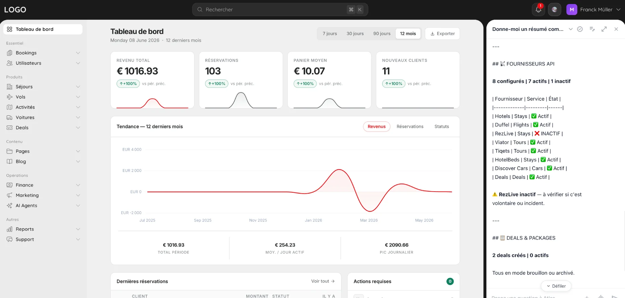Expand the chat panel to full size

[604, 29]
